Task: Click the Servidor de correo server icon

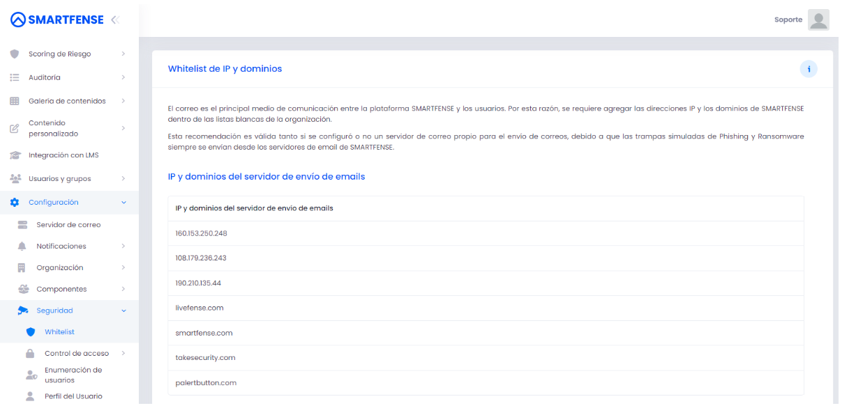Action: coord(22,225)
